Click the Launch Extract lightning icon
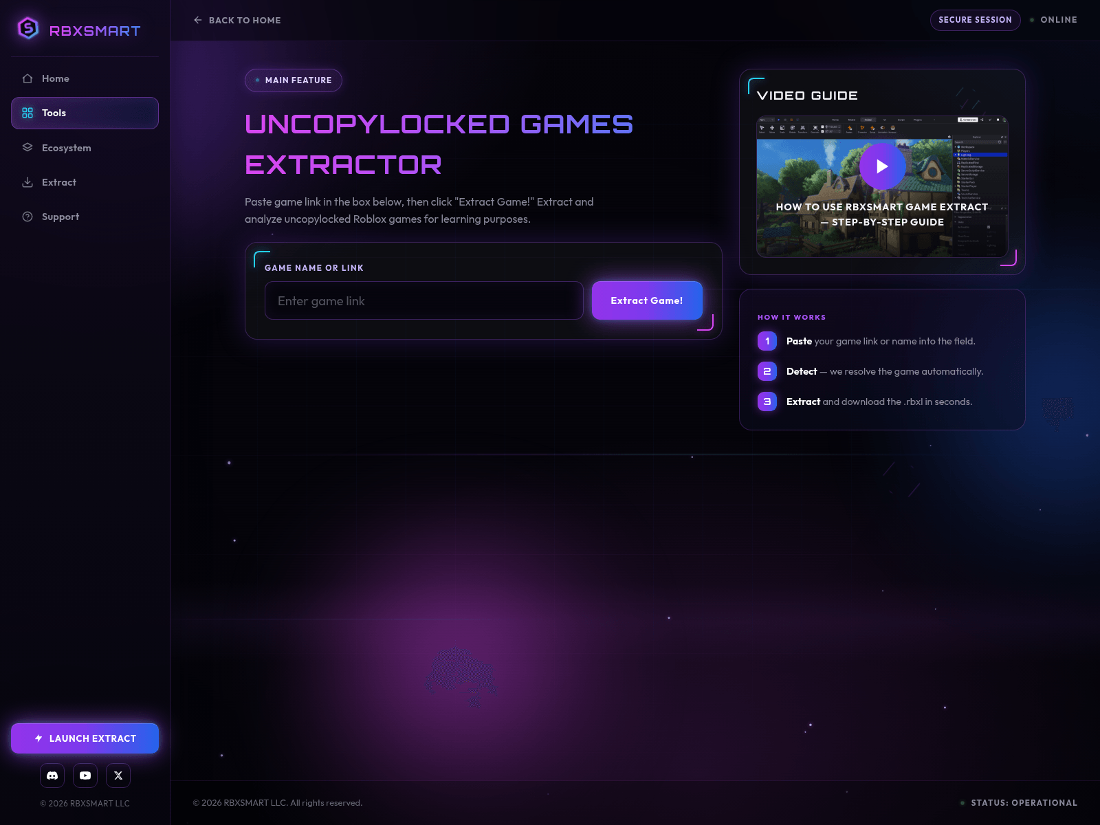 click(x=38, y=738)
